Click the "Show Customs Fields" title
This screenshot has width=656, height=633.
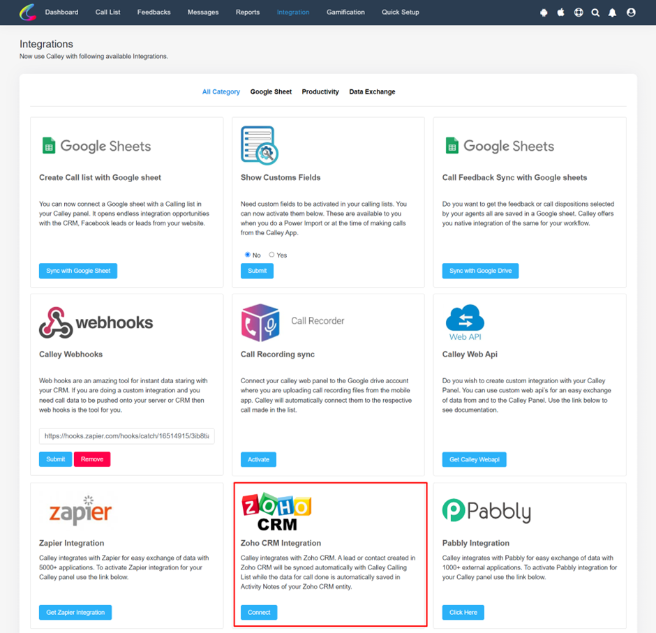click(281, 177)
